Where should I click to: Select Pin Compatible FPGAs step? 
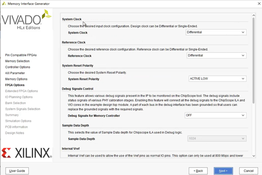(21, 55)
